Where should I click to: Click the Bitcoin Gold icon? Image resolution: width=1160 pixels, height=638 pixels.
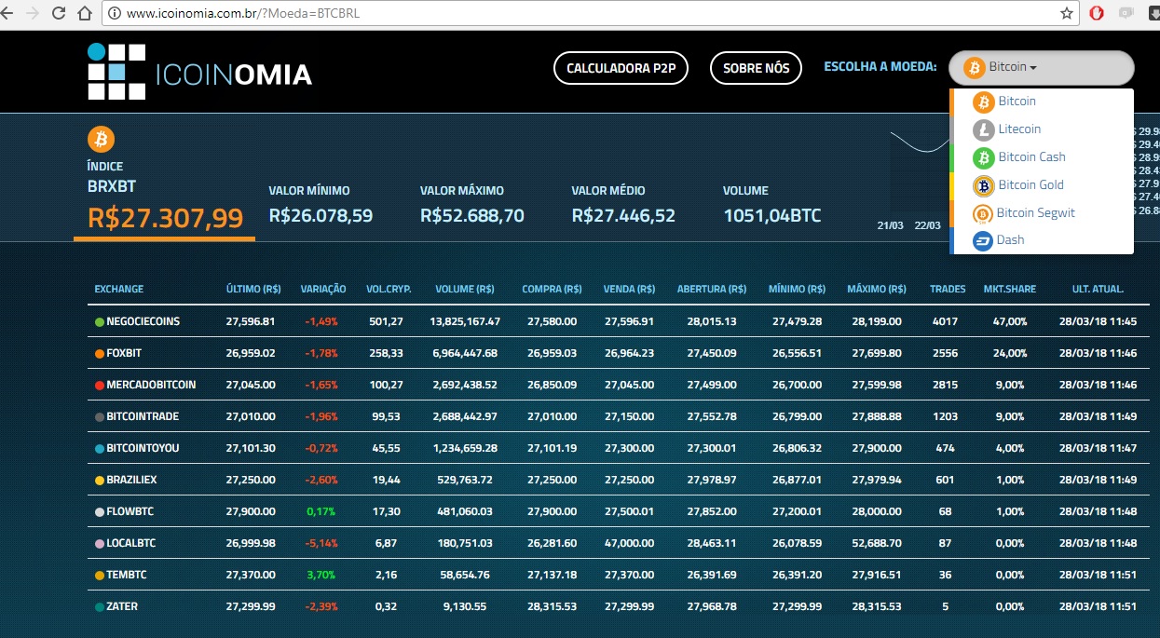click(983, 185)
